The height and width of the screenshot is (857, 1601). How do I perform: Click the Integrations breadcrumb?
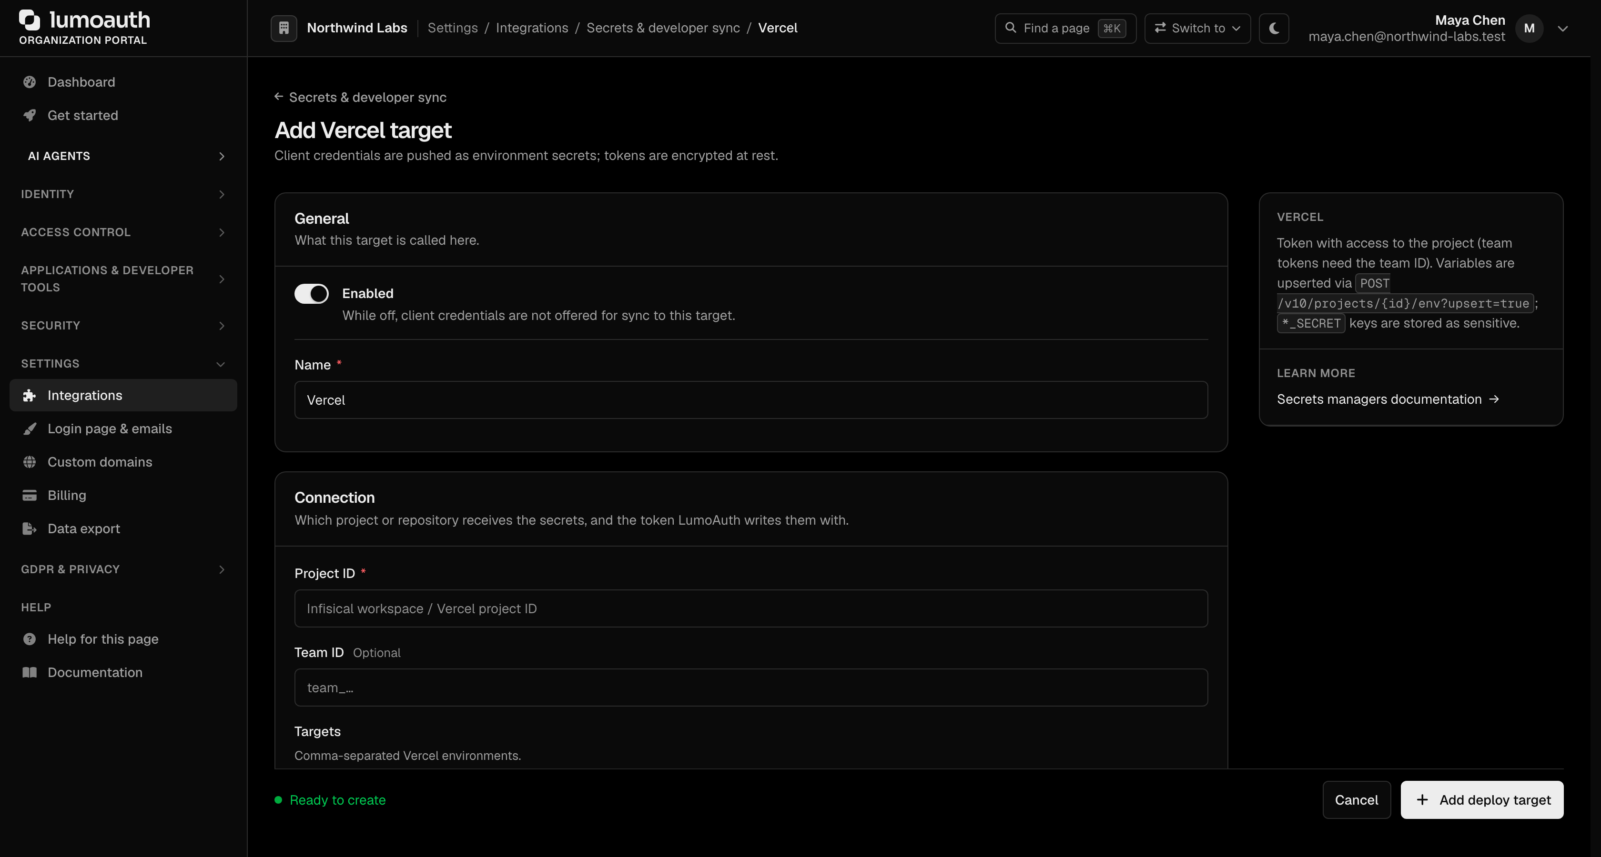pyautogui.click(x=532, y=28)
